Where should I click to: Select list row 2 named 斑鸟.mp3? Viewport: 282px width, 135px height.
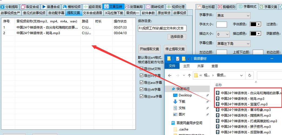coord(68,33)
